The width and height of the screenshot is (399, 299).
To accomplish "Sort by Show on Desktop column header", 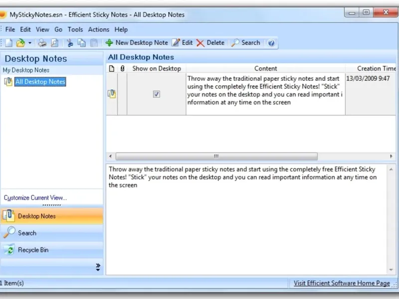I will click(x=157, y=68).
